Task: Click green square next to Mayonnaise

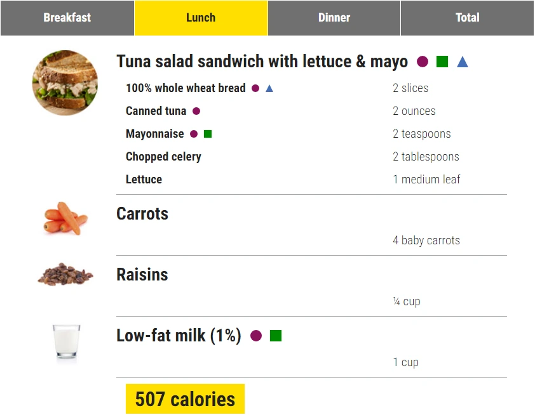Action: pos(208,134)
